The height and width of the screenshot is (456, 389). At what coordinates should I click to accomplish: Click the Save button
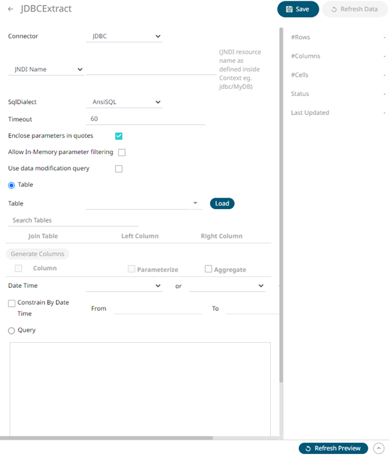click(298, 9)
